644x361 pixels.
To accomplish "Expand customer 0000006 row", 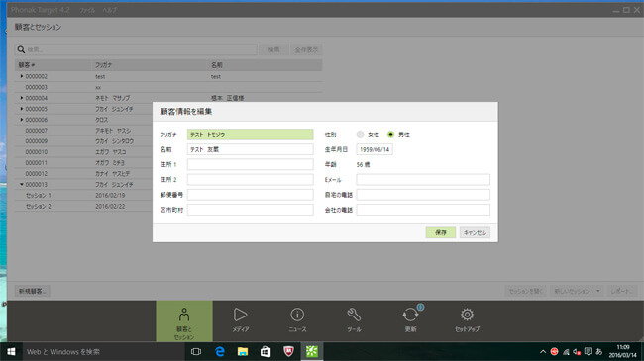I will 22,120.
